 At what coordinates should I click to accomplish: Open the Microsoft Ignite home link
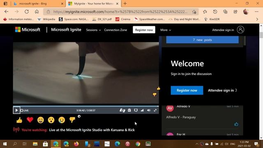coord(66,30)
